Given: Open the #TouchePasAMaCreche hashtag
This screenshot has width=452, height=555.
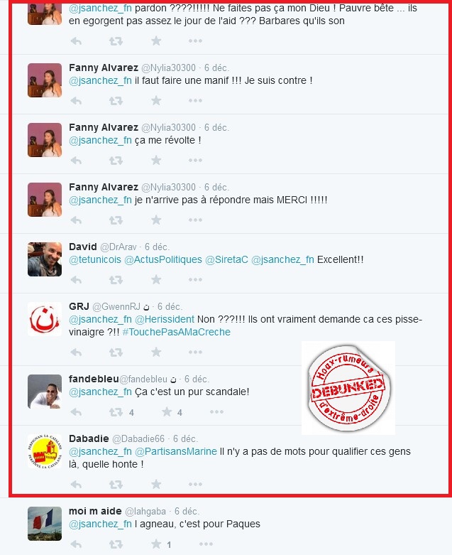Looking at the screenshot, I should (x=177, y=332).
